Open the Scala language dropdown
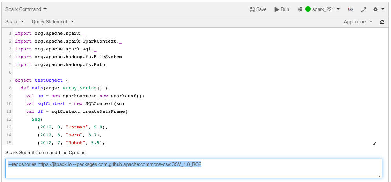 coord(15,22)
